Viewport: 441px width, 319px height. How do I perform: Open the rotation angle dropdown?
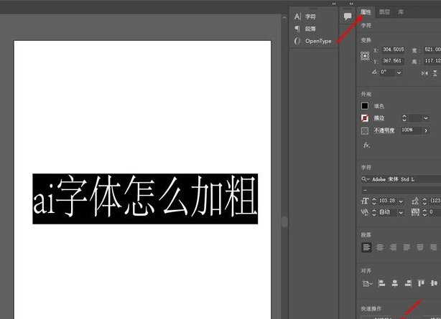coord(399,72)
